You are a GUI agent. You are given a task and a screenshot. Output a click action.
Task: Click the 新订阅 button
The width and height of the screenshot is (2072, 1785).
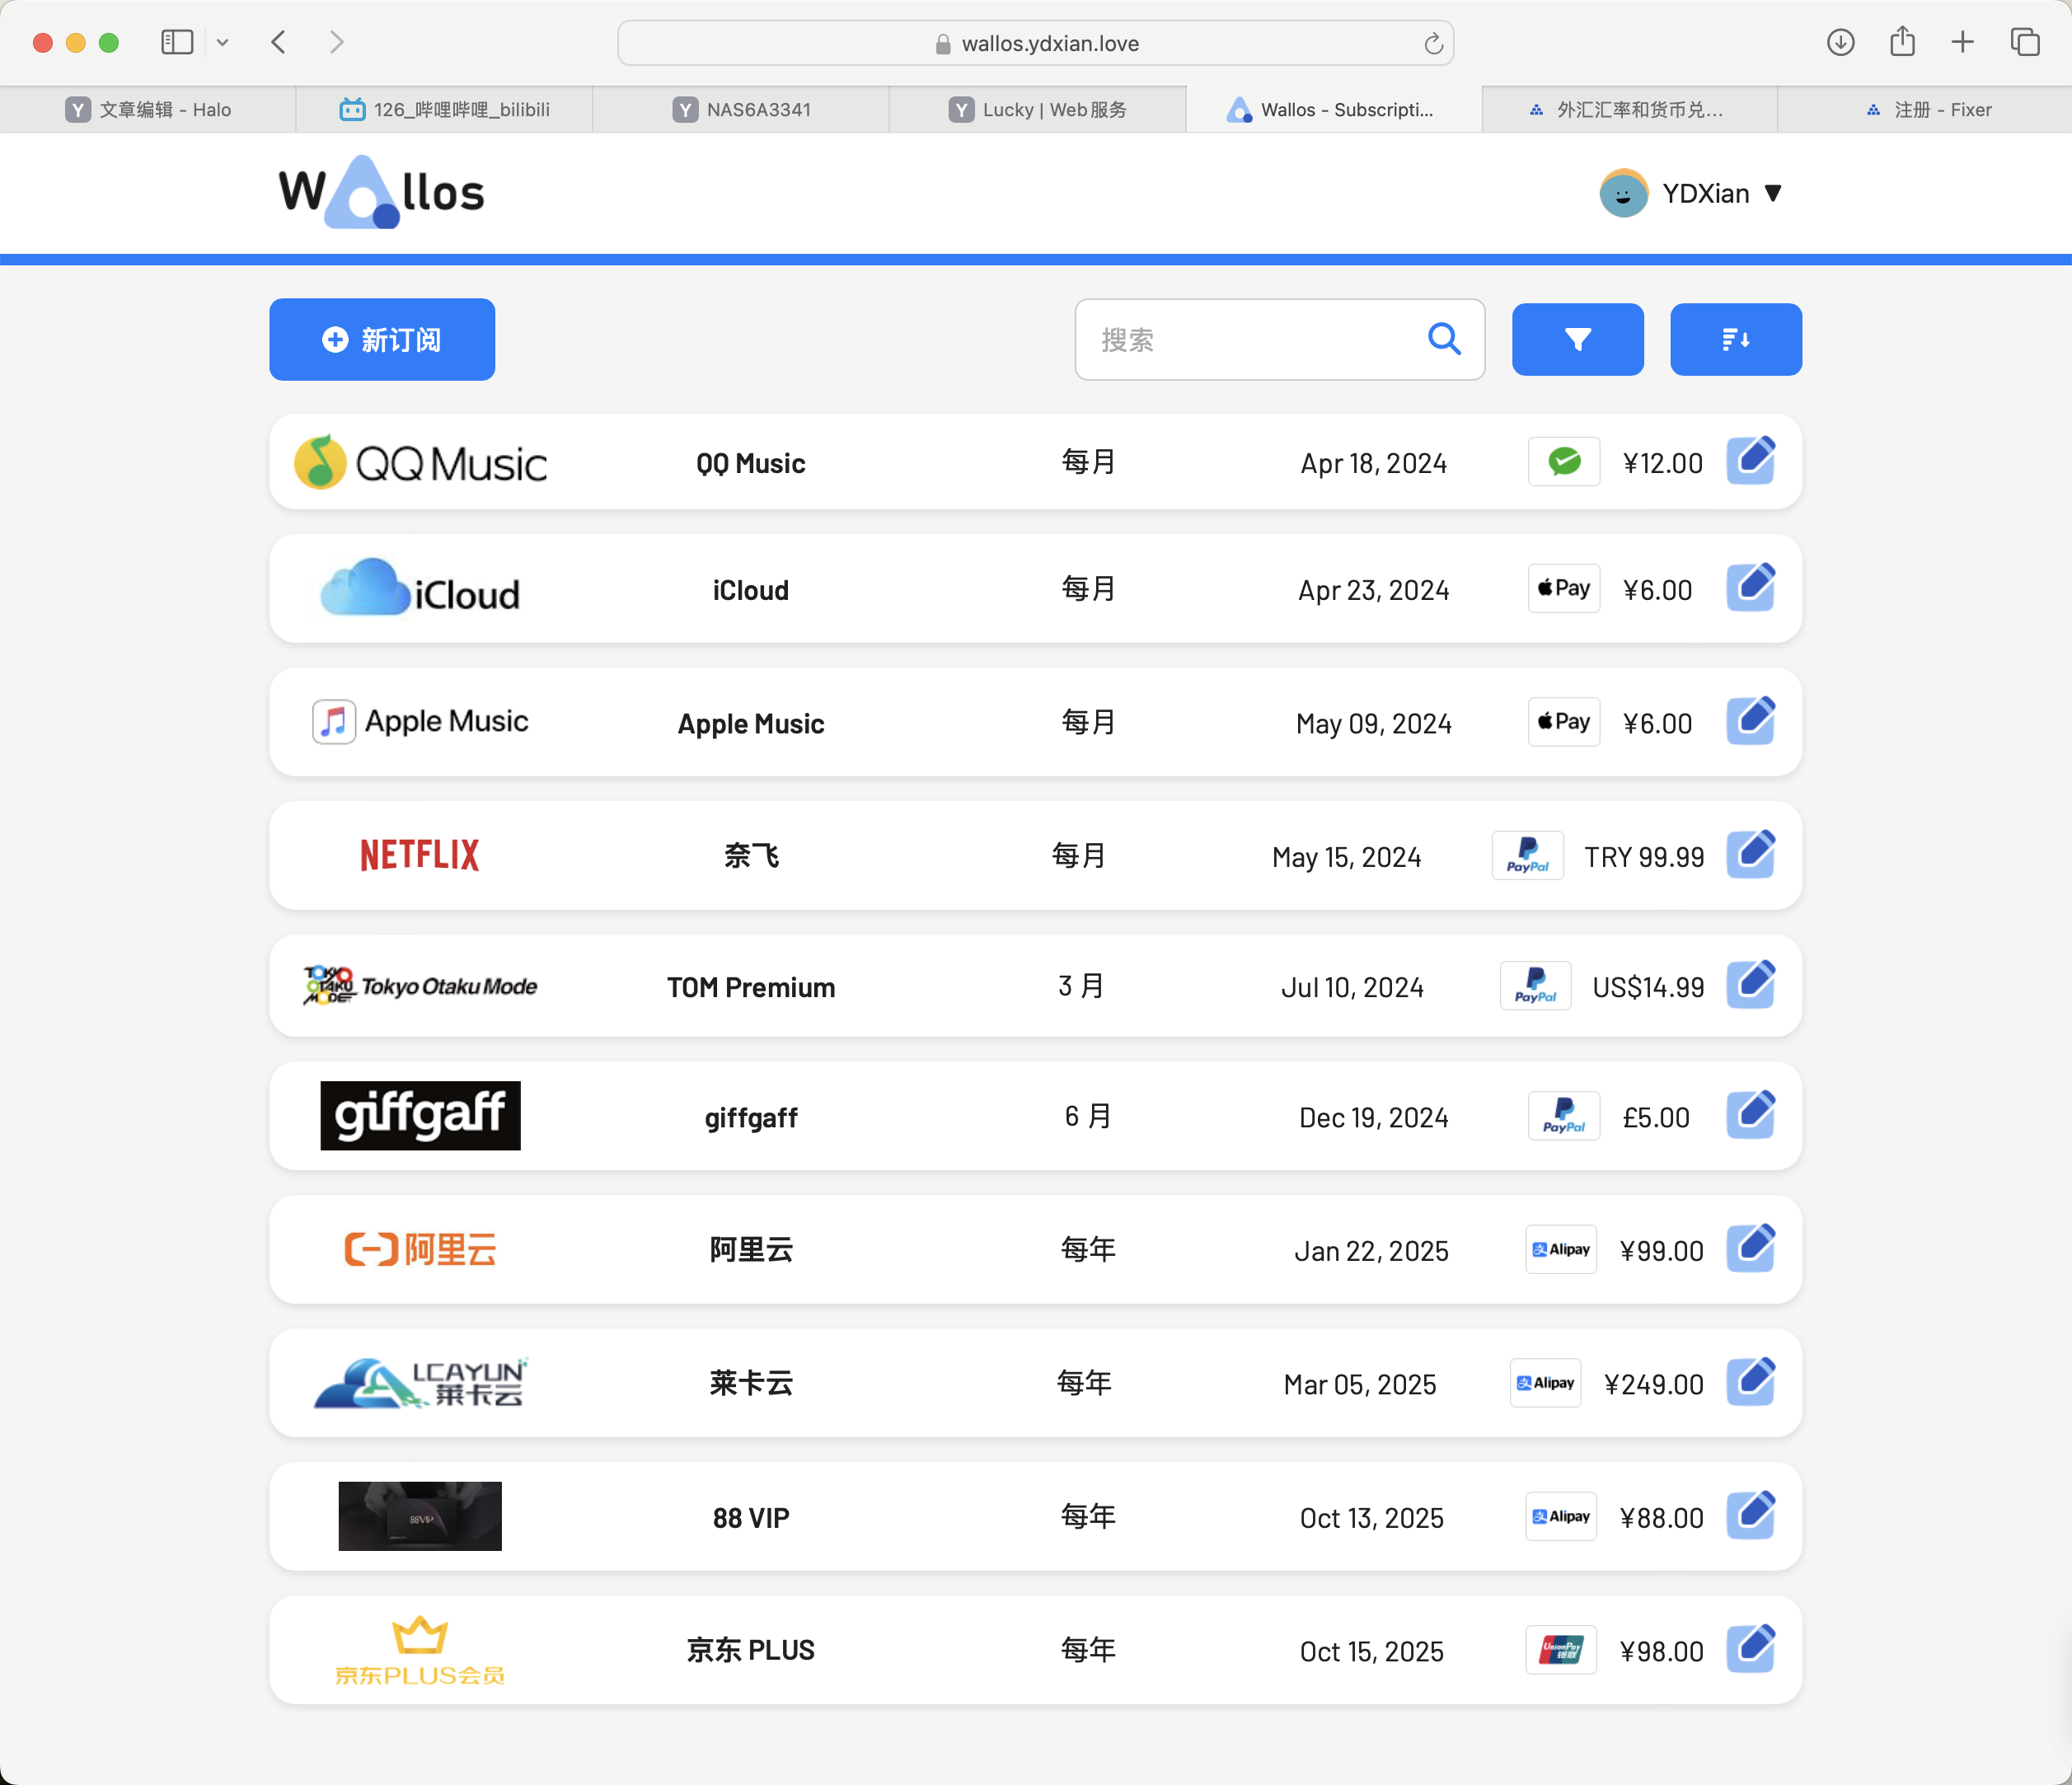pyautogui.click(x=382, y=340)
